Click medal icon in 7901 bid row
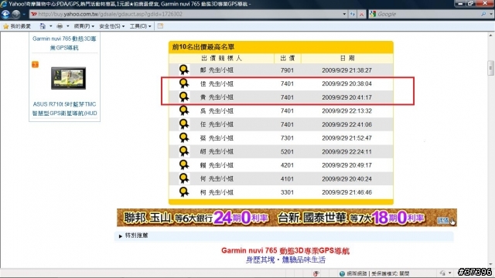The height and width of the screenshot is (278, 495). pyautogui.click(x=184, y=70)
